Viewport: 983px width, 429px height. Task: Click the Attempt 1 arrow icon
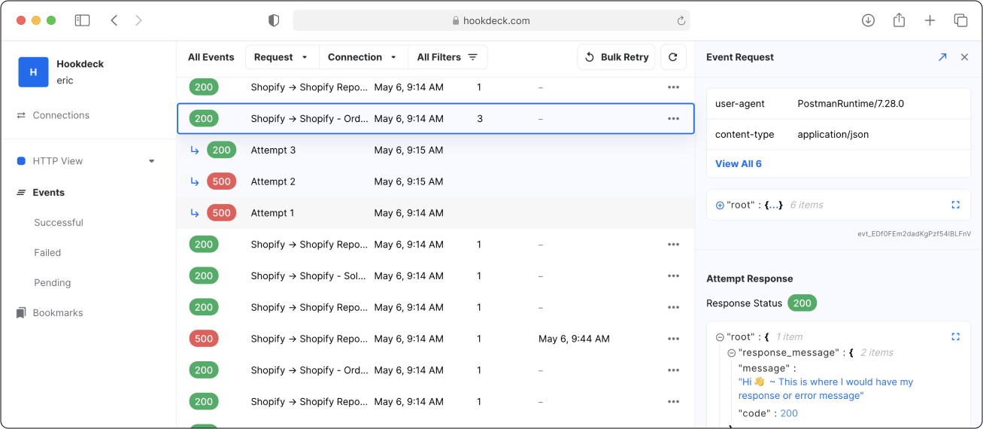pos(195,213)
